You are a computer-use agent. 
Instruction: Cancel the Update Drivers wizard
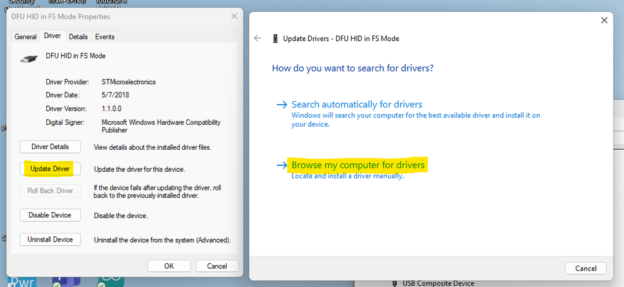point(586,268)
